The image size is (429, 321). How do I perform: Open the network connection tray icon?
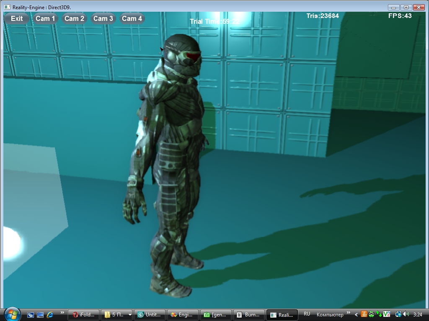(398, 314)
